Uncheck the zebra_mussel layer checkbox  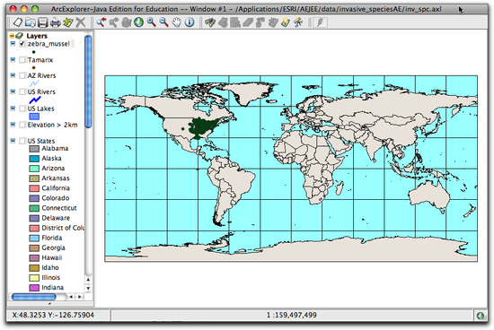(22, 44)
